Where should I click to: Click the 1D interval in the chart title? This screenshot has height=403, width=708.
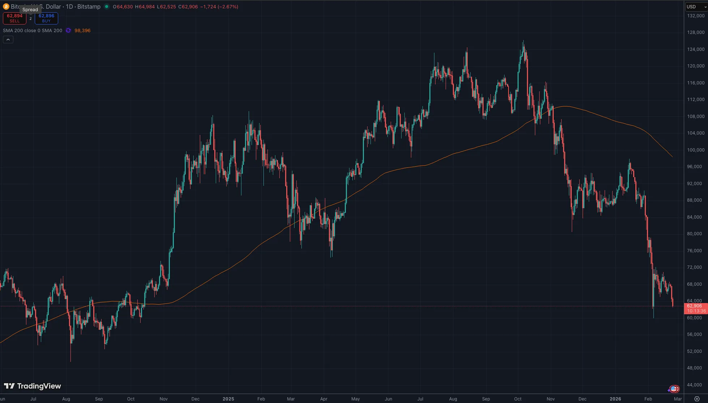[69, 6]
